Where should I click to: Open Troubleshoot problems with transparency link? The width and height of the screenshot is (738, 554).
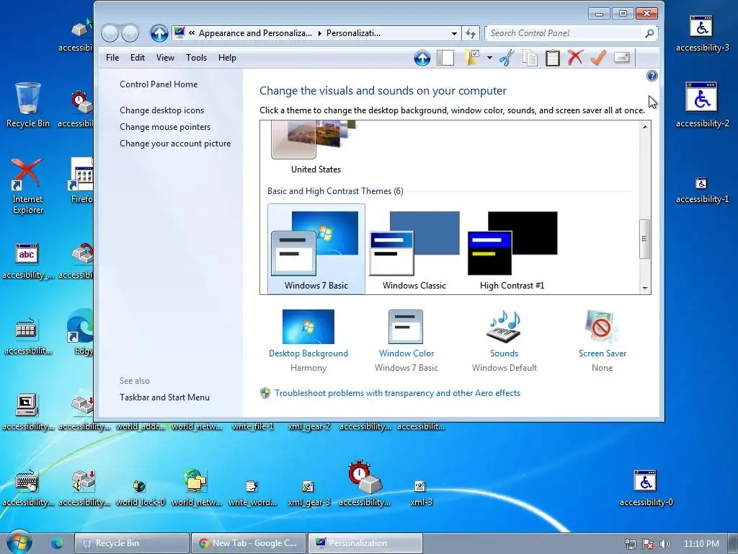[397, 393]
